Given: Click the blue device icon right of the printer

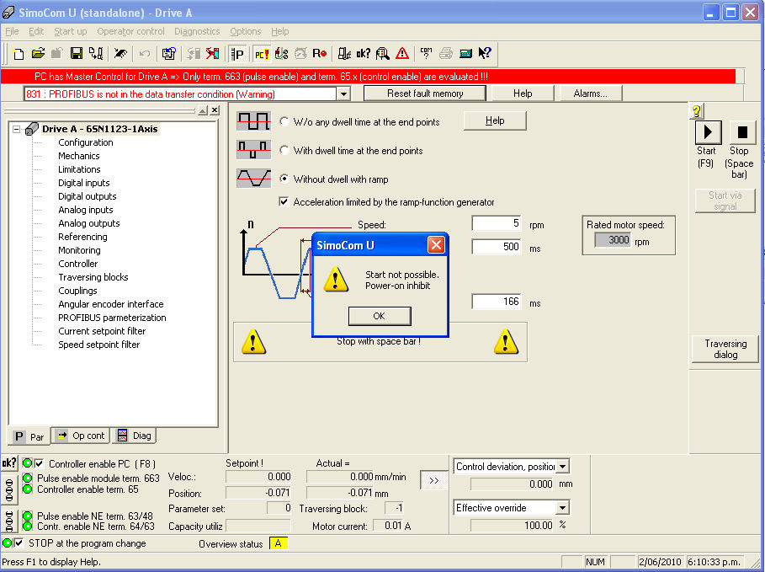Looking at the screenshot, I should click(x=465, y=53).
